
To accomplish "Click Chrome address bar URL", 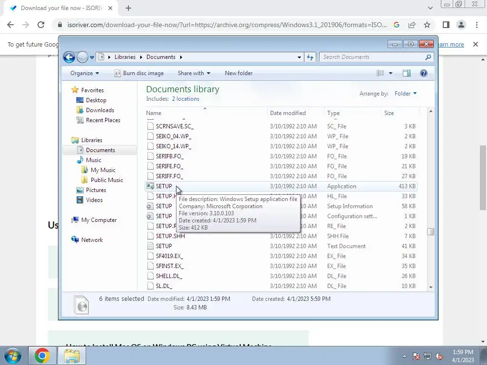I will [227, 25].
